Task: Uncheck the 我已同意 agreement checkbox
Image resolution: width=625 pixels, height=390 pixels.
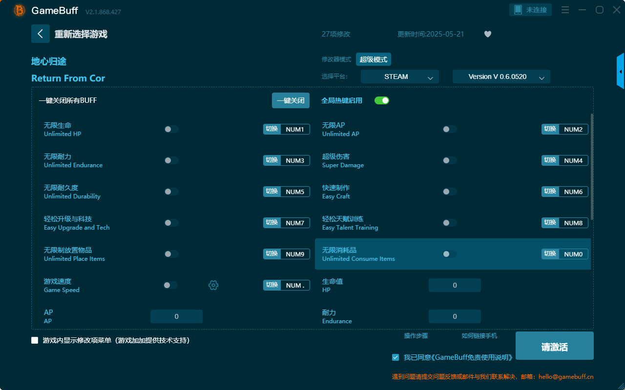Action: [x=396, y=357]
